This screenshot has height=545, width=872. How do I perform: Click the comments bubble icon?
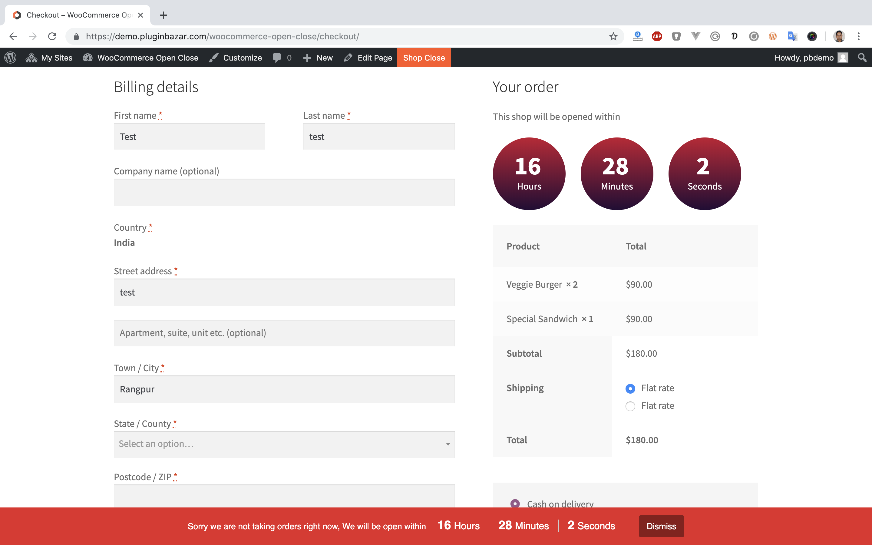click(277, 58)
